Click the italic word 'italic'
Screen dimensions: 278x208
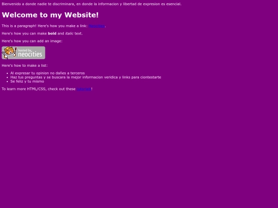click(x=69, y=33)
